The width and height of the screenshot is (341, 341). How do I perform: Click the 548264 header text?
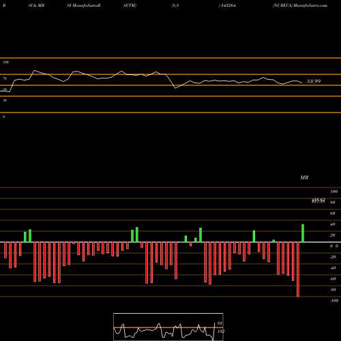227,5
